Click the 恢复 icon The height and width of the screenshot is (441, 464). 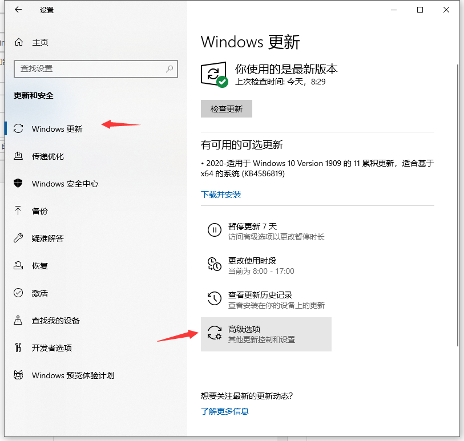point(18,265)
